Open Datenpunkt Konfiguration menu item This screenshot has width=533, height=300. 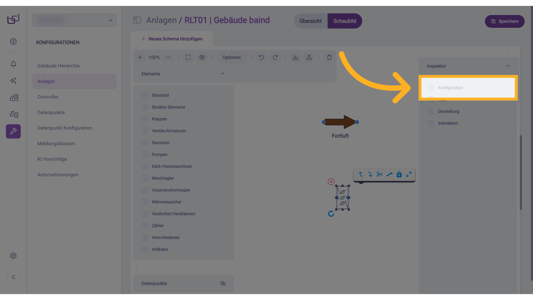[x=65, y=128]
